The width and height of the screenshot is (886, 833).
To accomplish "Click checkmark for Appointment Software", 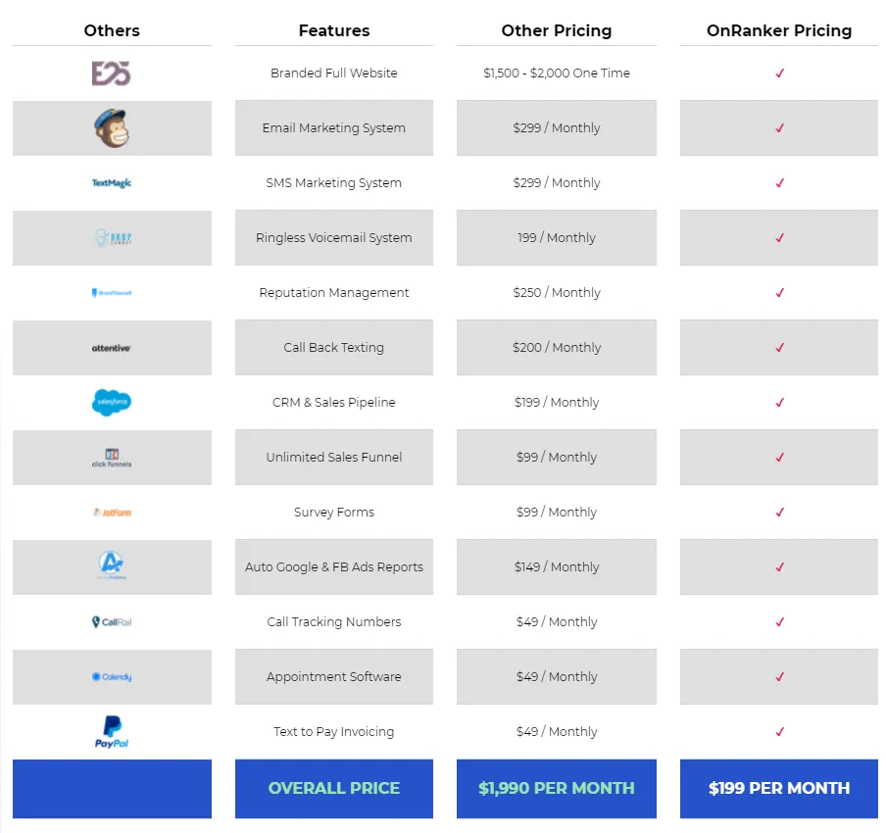I will (779, 676).
